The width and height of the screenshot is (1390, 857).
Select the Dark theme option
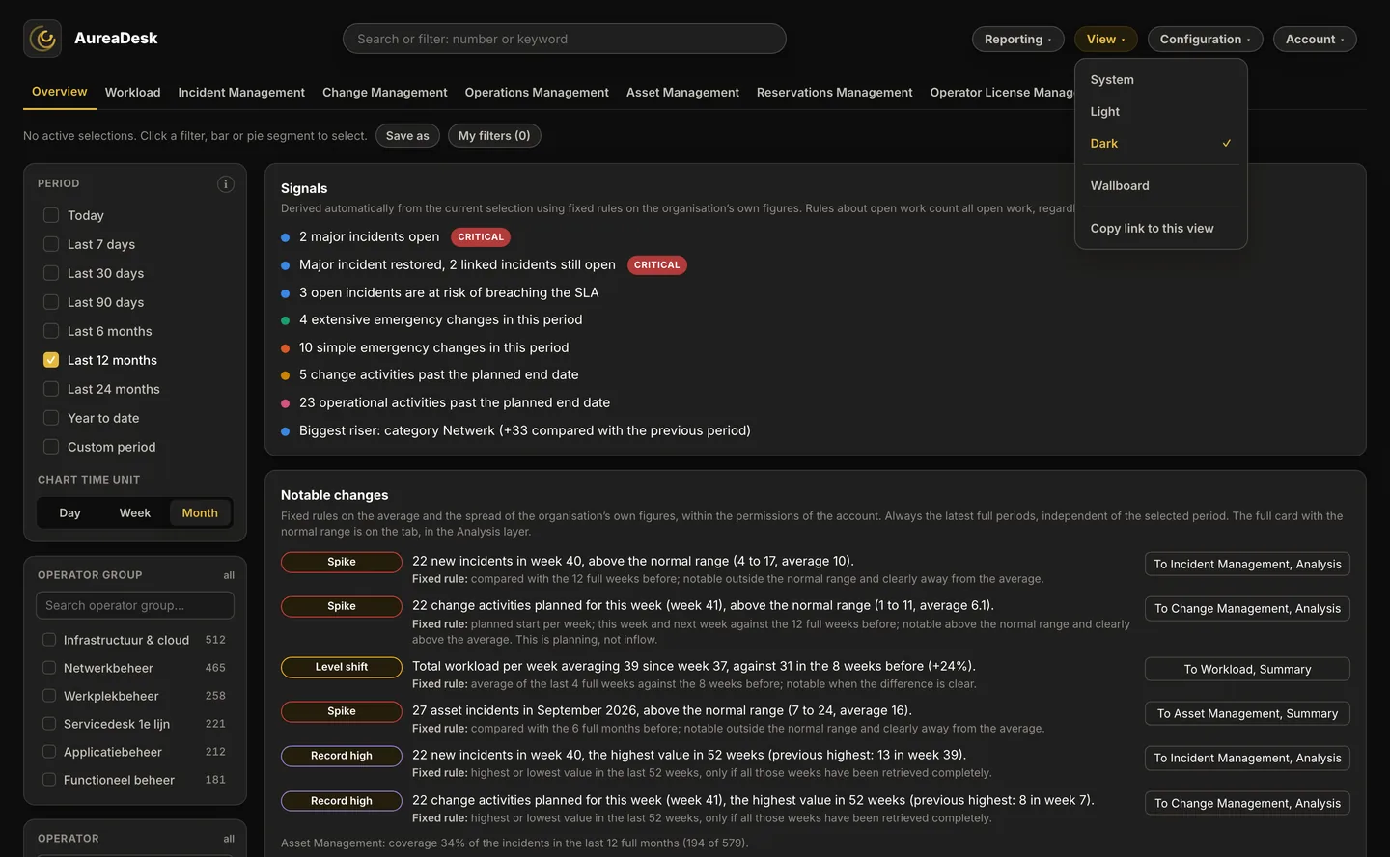pyautogui.click(x=1160, y=144)
